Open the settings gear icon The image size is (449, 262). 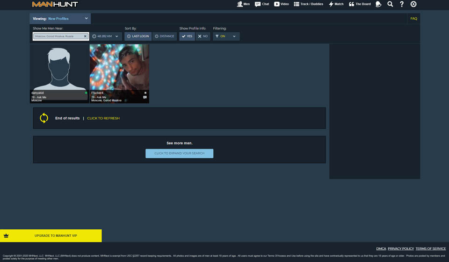(413, 4)
